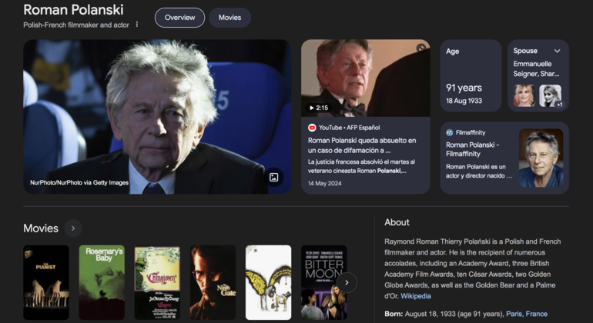Image resolution: width=593 pixels, height=323 pixels.
Task: Open the Wikipedia link in About
Action: (416, 296)
